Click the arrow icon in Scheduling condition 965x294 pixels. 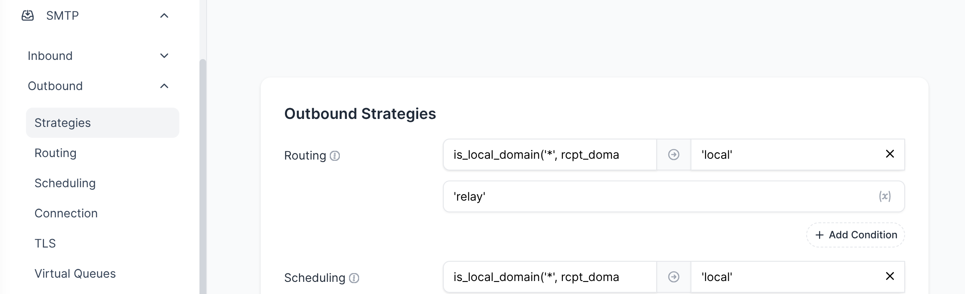(x=673, y=277)
